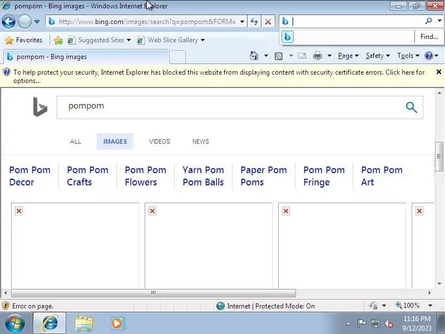
Task: Click the Read Mail icon
Action: (302, 56)
